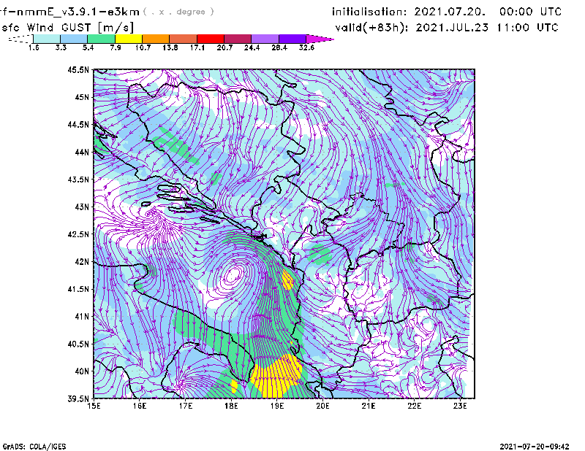Click the legend value 17.1
This screenshot has height=451, width=585.
tap(197, 47)
